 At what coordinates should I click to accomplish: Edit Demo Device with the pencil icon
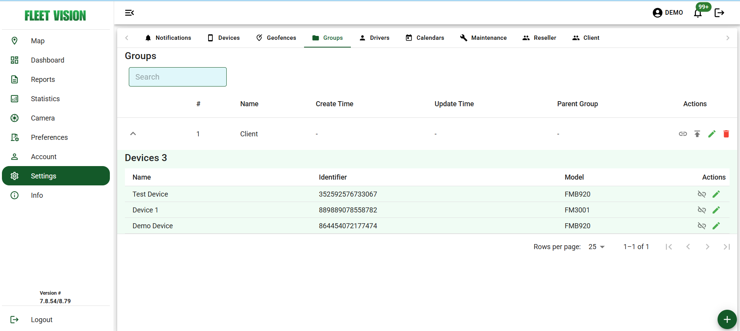pyautogui.click(x=716, y=226)
